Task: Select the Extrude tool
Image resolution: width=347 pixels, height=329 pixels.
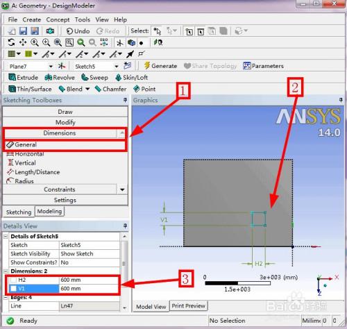Action: point(23,77)
